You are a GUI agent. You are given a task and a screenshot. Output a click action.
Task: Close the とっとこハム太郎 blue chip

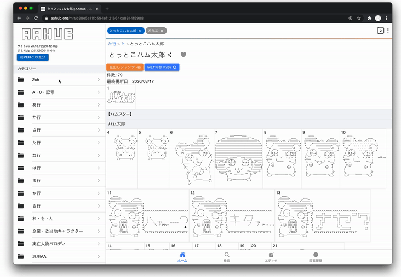click(140, 31)
